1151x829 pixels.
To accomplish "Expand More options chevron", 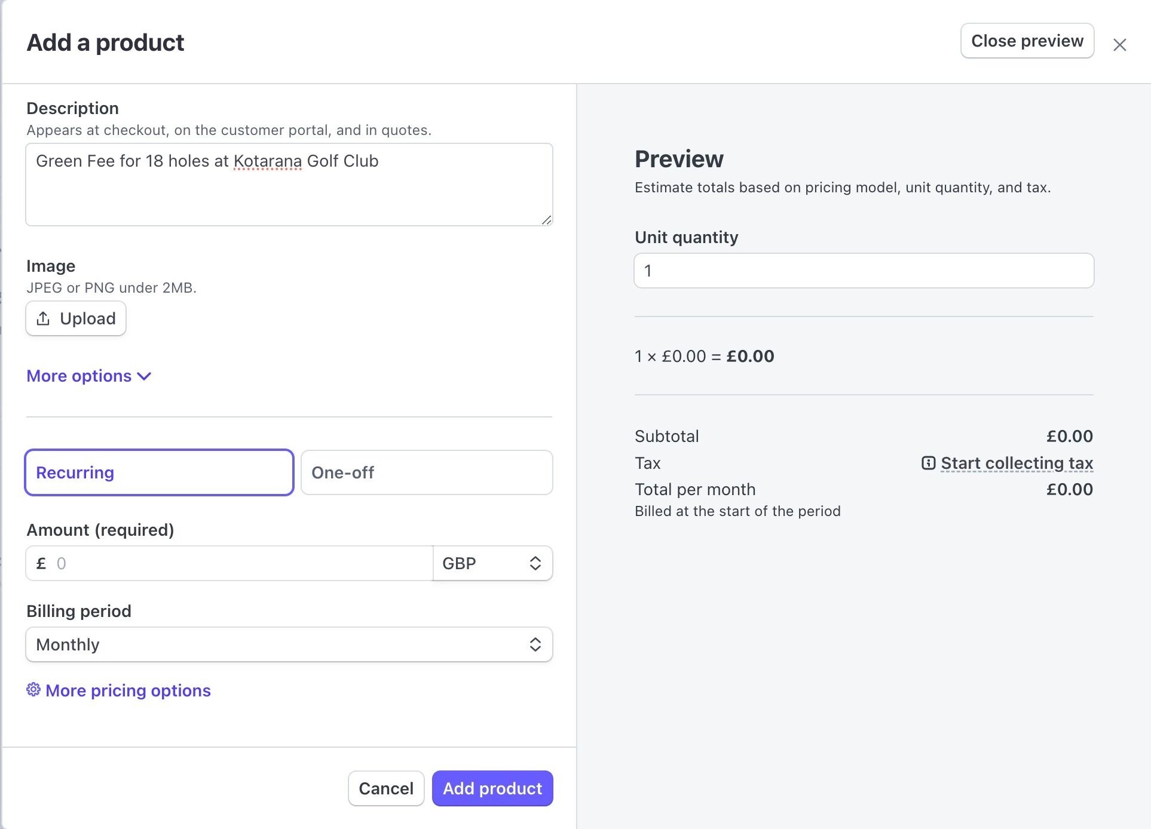I will point(144,376).
